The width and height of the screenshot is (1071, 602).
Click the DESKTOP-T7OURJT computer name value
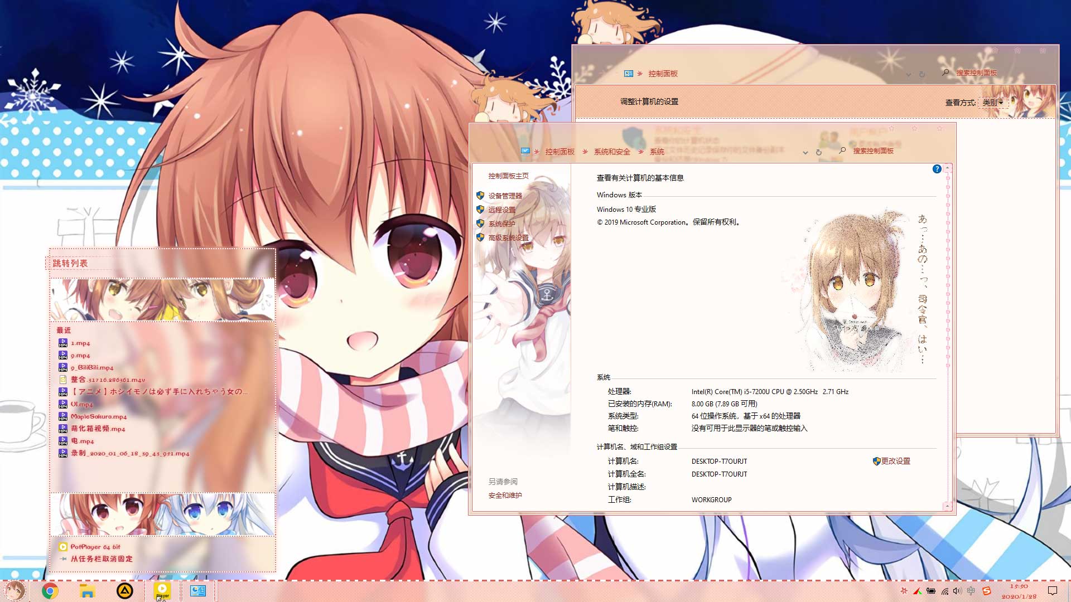pyautogui.click(x=719, y=462)
